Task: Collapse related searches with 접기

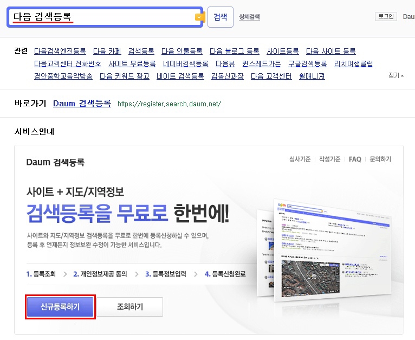Action: (x=396, y=75)
